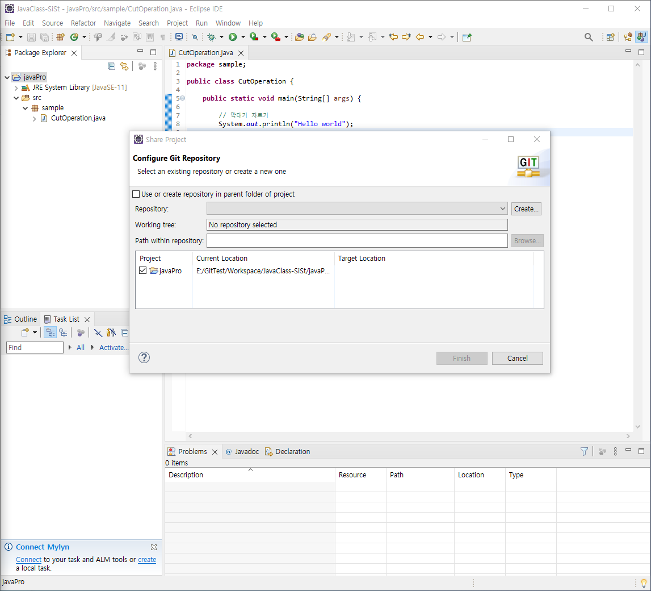Expand JRE System Library node

16,88
